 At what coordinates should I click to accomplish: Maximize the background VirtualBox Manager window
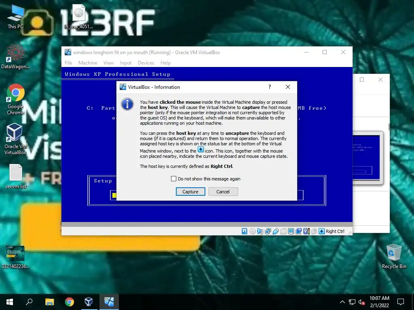point(362,80)
